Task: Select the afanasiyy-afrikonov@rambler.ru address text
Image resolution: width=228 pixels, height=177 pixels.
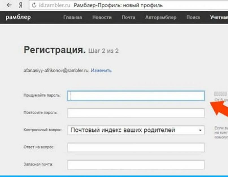Action: click(56, 71)
